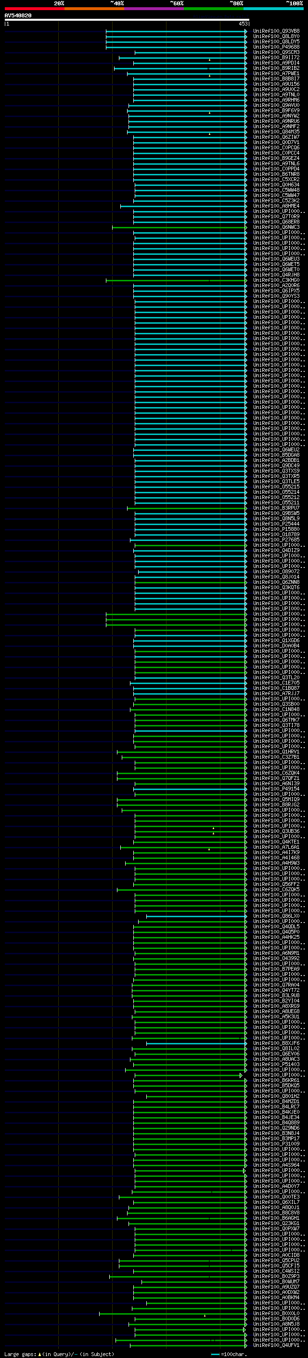Screen dimensions: 308x1358
Task: Click hit label UniRef100_B3RPU7
Action: coord(276,508)
